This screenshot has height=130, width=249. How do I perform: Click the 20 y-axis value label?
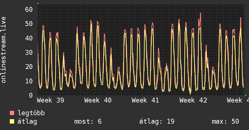pyautogui.click(x=29, y=67)
